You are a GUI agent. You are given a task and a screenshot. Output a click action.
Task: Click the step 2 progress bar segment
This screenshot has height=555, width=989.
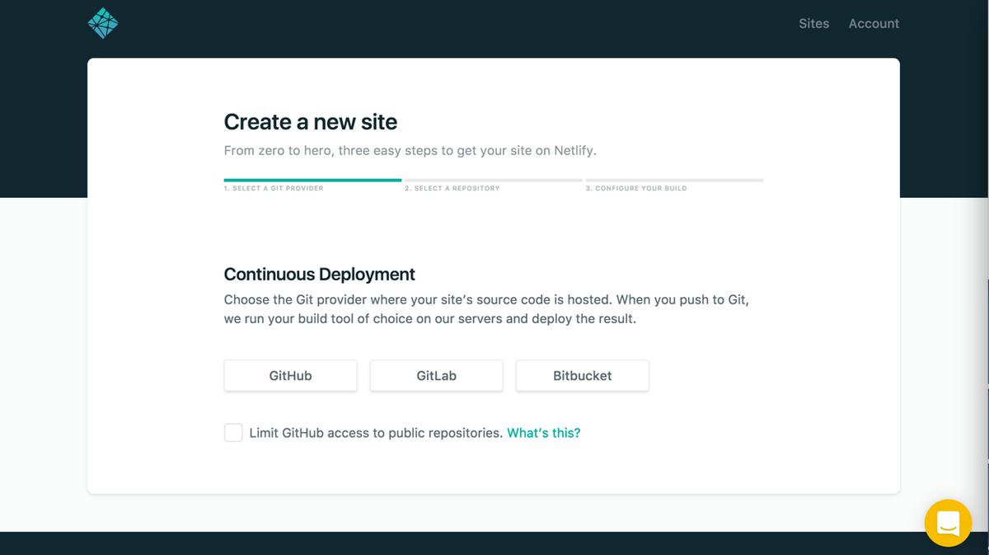(493, 179)
